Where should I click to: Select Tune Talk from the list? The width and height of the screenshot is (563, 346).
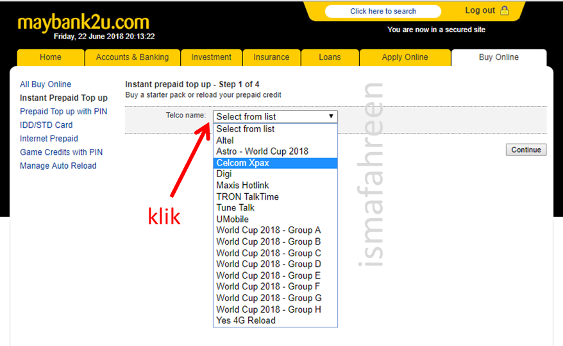(275, 208)
